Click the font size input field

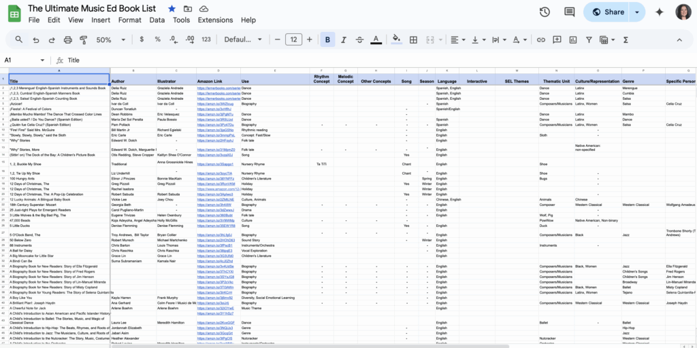click(x=293, y=39)
